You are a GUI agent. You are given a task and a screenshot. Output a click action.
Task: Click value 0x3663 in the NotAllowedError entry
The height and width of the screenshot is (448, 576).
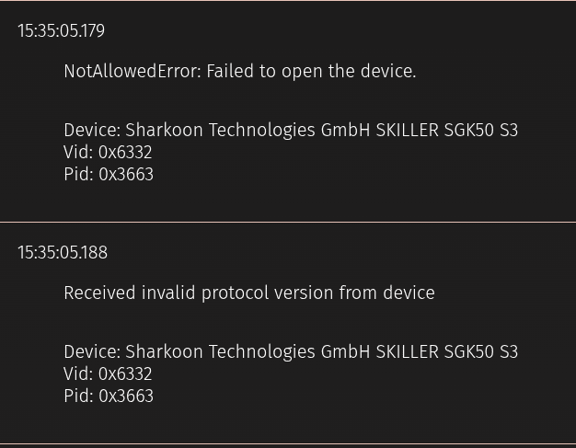126,175
